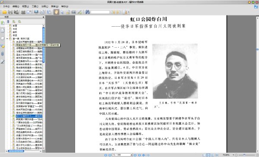The height and width of the screenshot is (157, 259).
Task: Click the blue icon at top-right corner
Action: tap(256, 6)
